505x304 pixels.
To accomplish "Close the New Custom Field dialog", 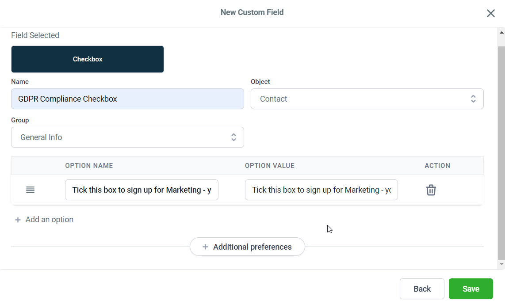I will pyautogui.click(x=490, y=13).
